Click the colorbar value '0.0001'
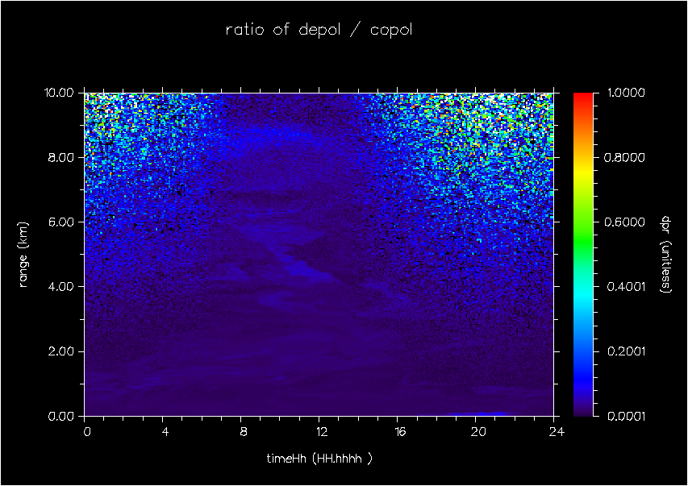This screenshot has height=486, width=688. click(x=625, y=416)
